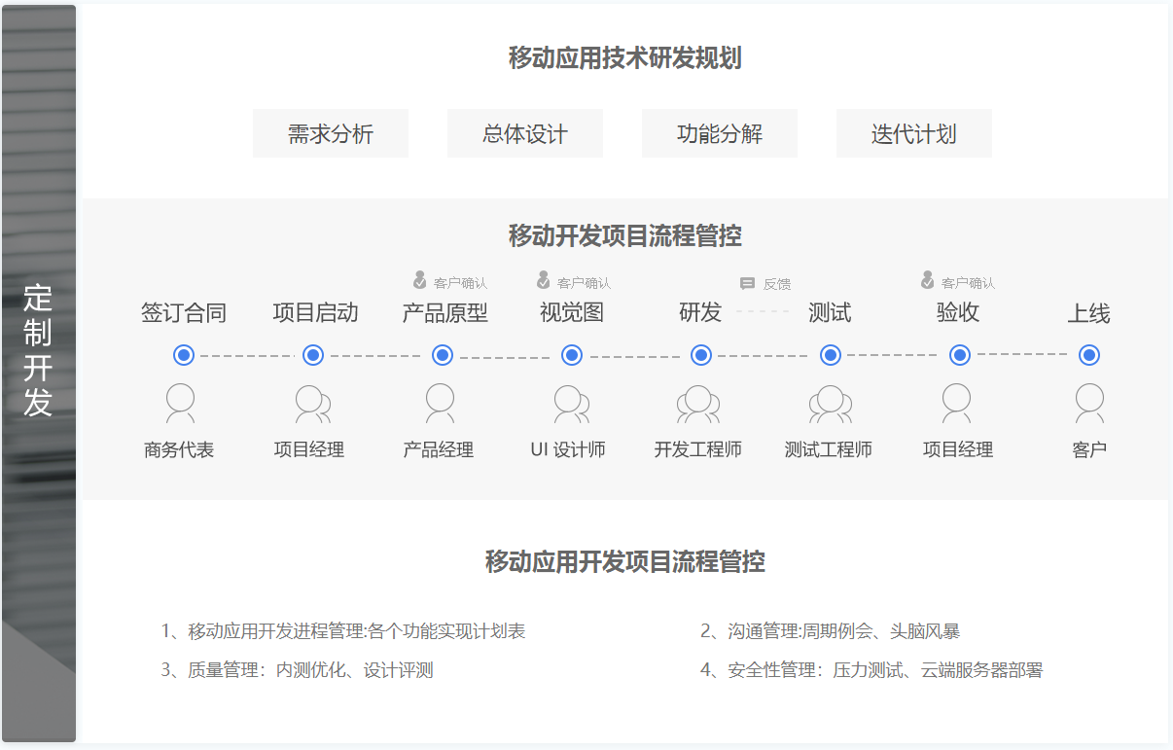The width and height of the screenshot is (1173, 750).
Task: Click the 项目启动 stage label
Action: pos(315,313)
